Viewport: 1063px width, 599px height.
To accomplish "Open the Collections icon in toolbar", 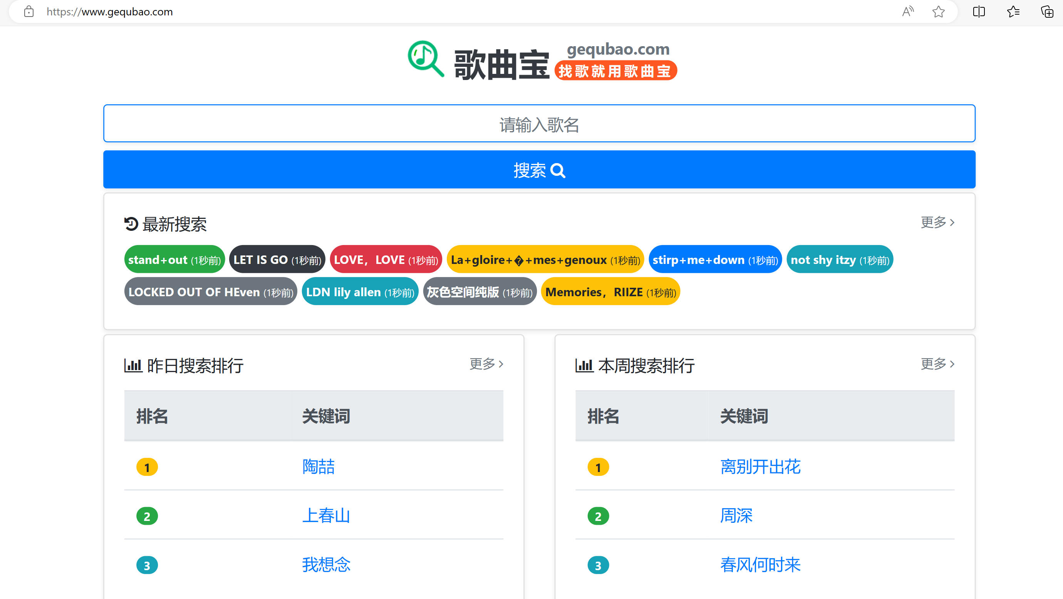I will click(x=1047, y=12).
